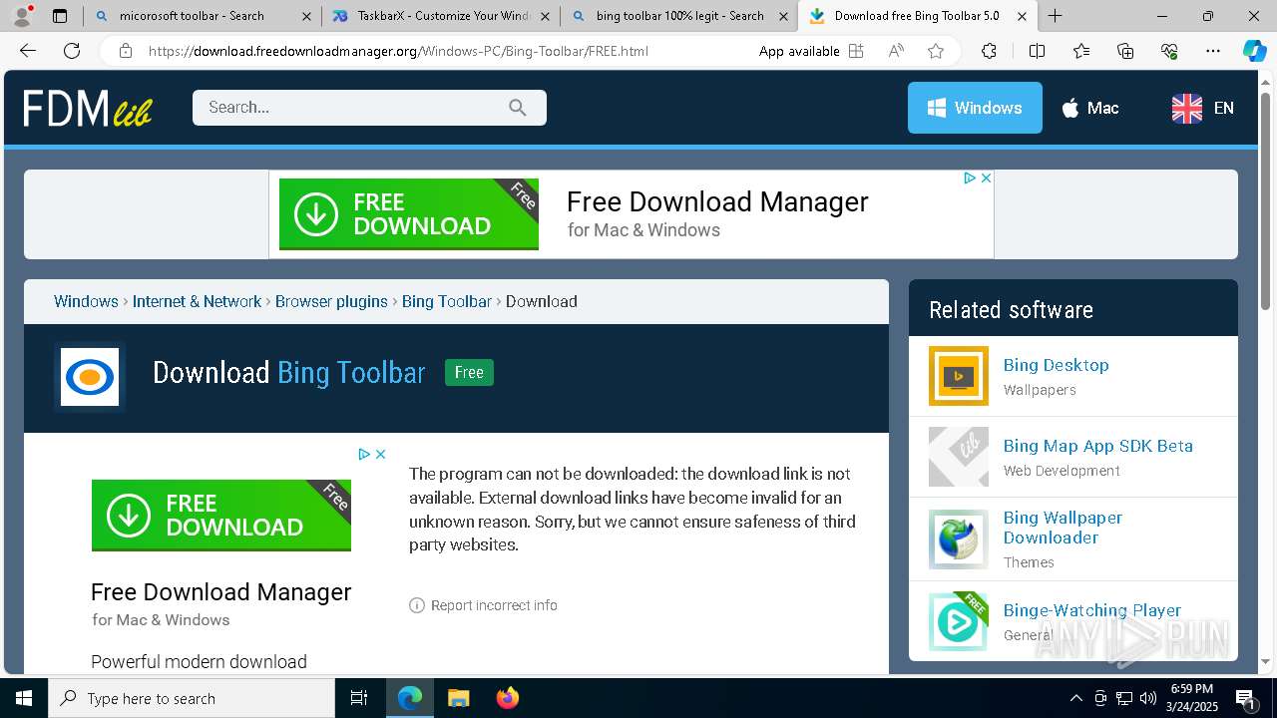The width and height of the screenshot is (1277, 718).
Task: Open Internet & Network breadcrumb link
Action: click(197, 301)
